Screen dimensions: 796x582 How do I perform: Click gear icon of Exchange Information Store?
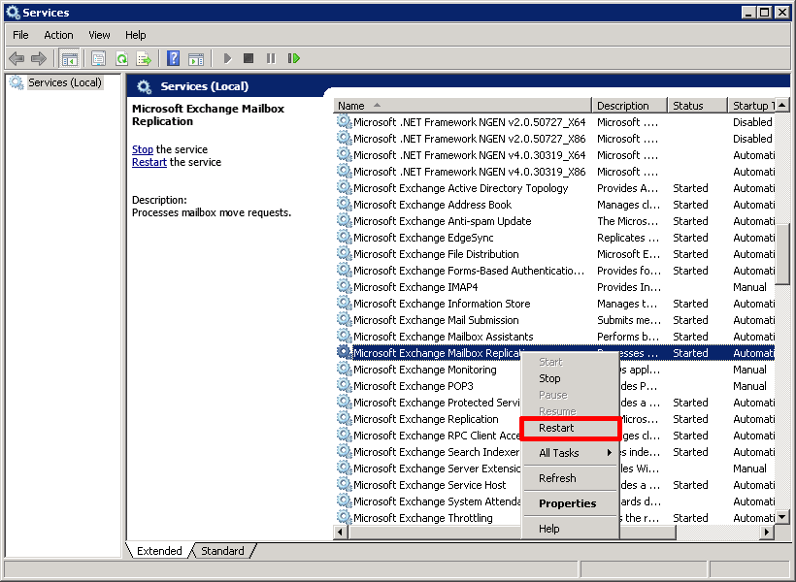(x=345, y=303)
